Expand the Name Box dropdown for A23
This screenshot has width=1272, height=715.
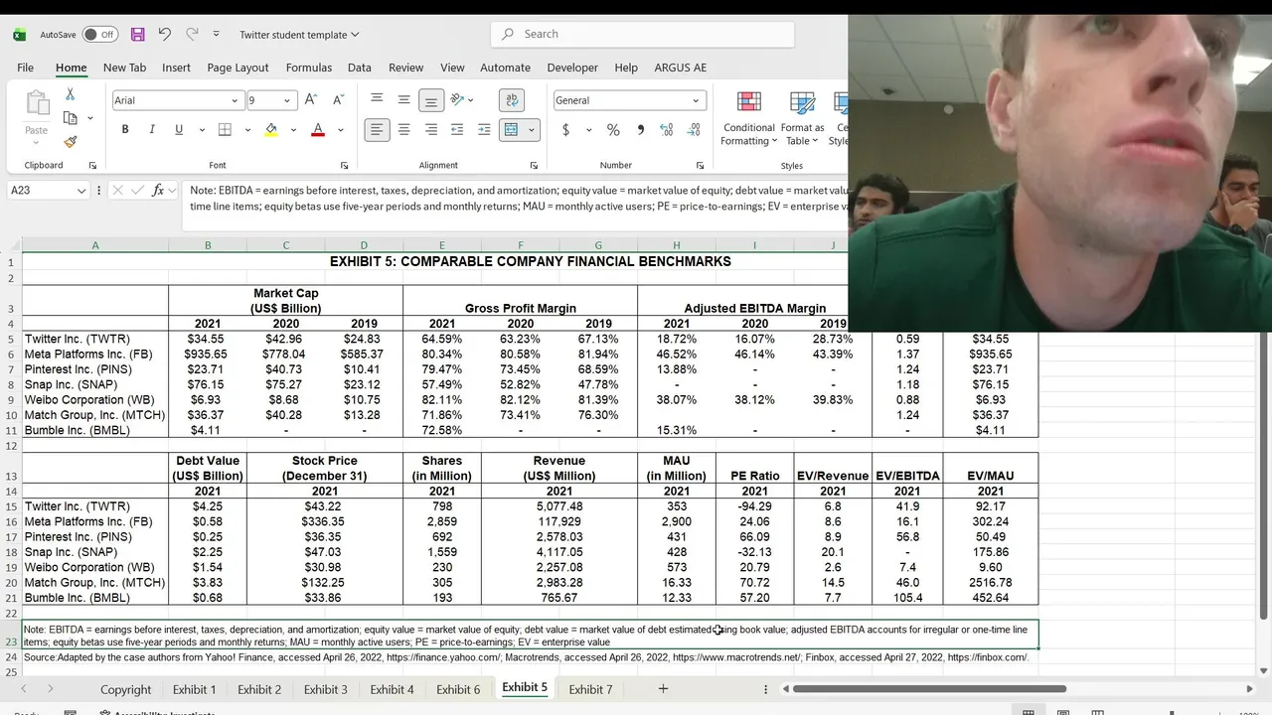80,190
